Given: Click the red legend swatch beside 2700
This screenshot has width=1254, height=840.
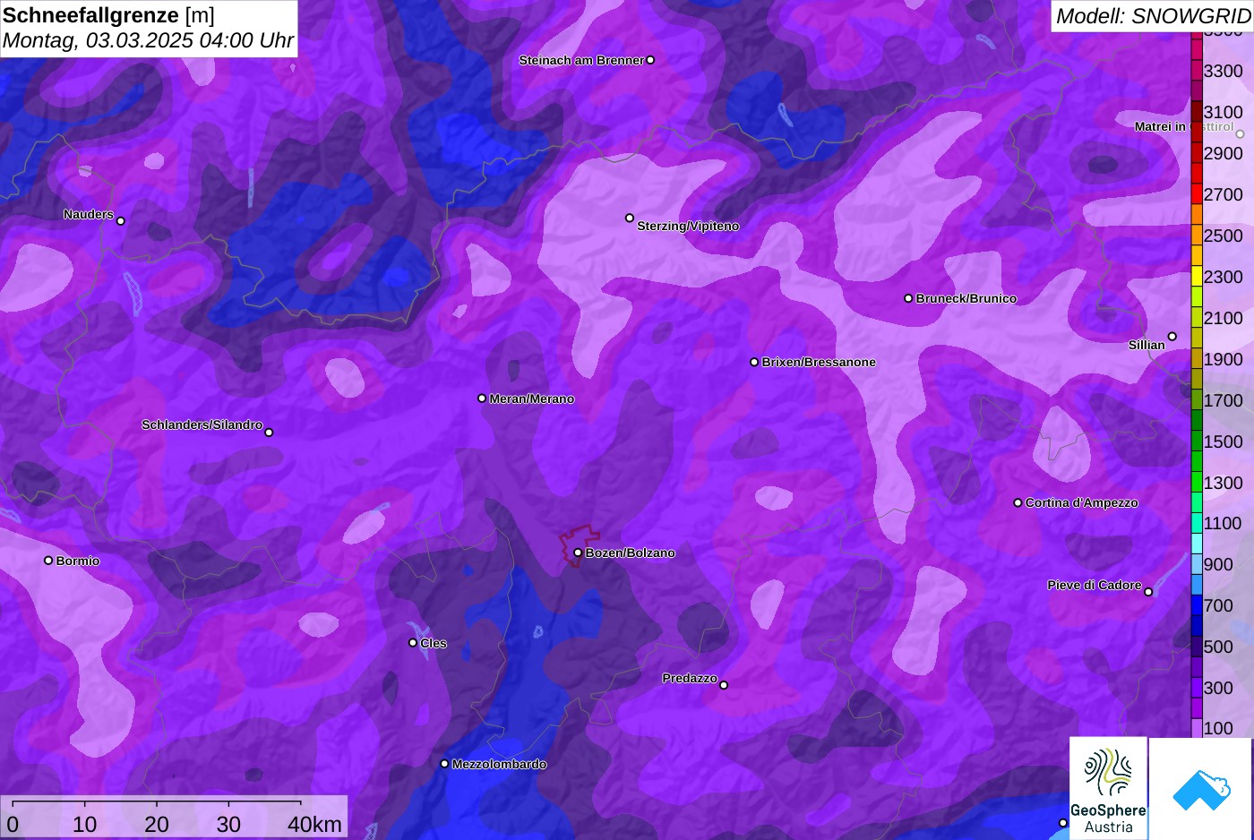Looking at the screenshot, I should (1197, 194).
